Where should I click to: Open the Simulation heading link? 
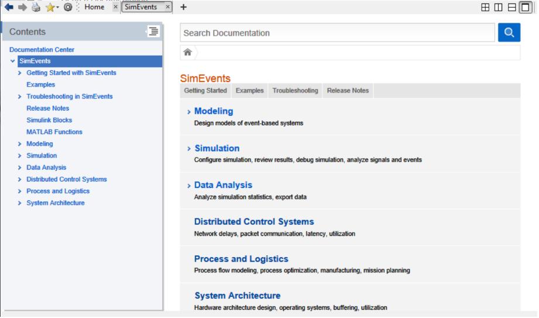pyautogui.click(x=217, y=148)
